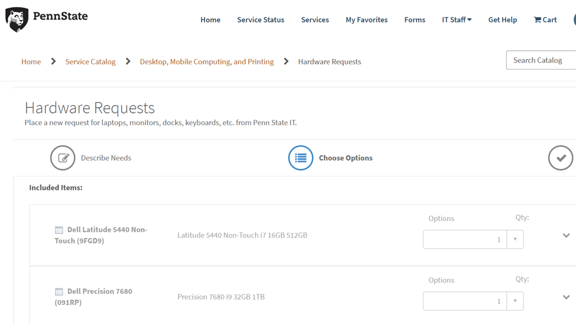Click Dell Latitude 5440 Non-Touch (9FGD9) name

101,235
